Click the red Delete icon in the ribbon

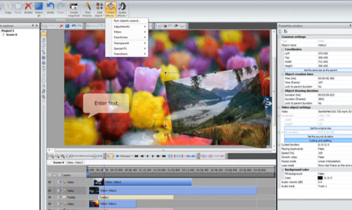coord(28,8)
